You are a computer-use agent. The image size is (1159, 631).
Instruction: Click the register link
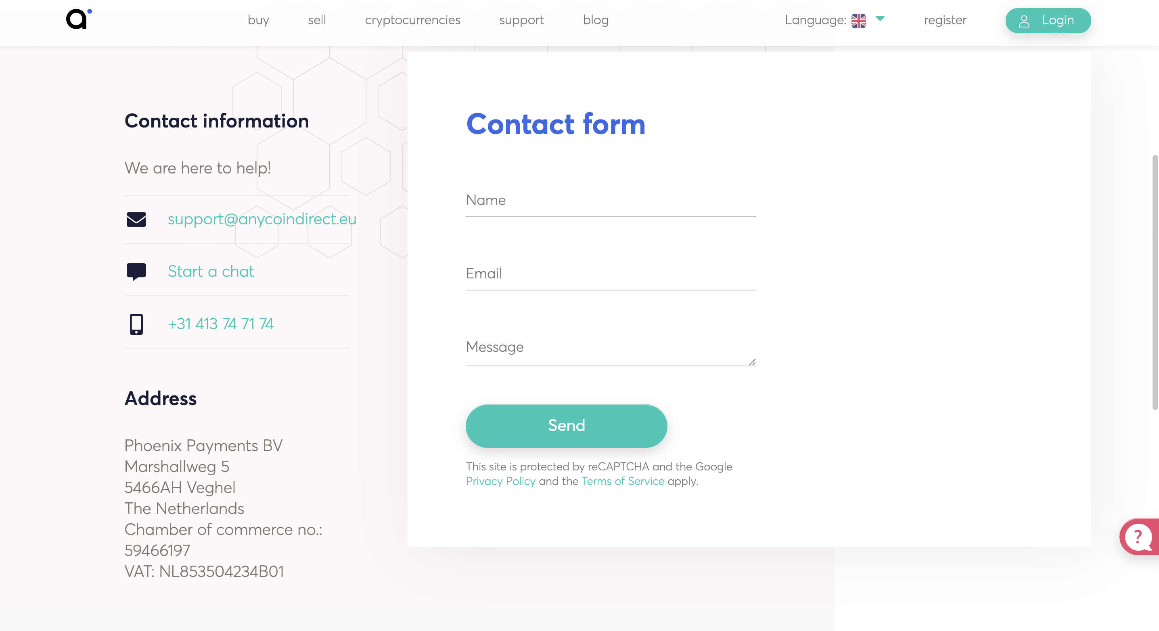[945, 20]
